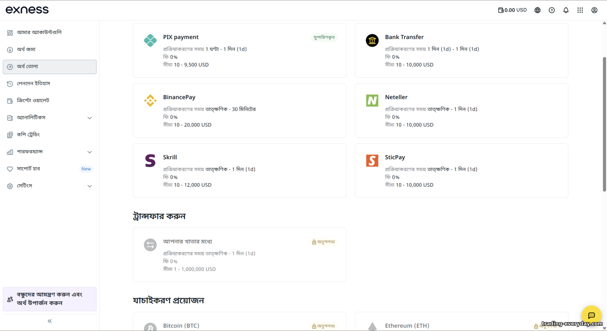
Task: Open the user profile icon
Action: (594, 10)
